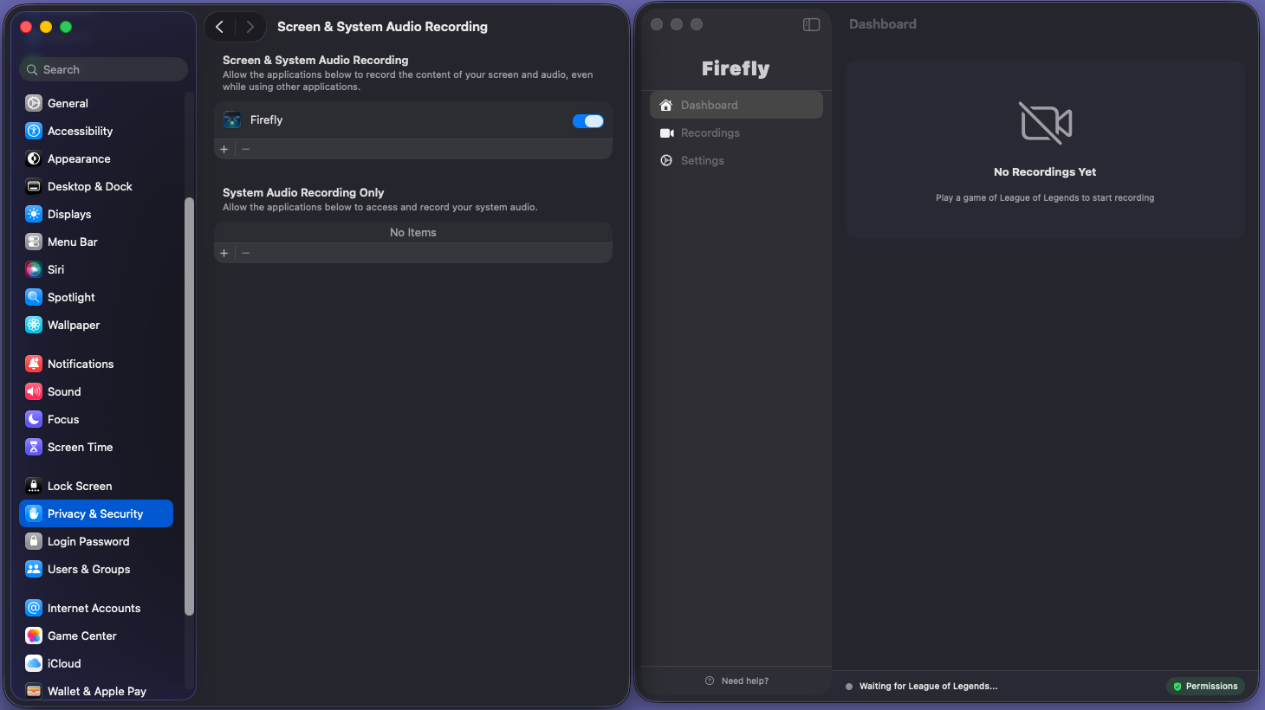The image size is (1265, 710).
Task: Switch to Settings tab in Firefly
Action: [736, 160]
